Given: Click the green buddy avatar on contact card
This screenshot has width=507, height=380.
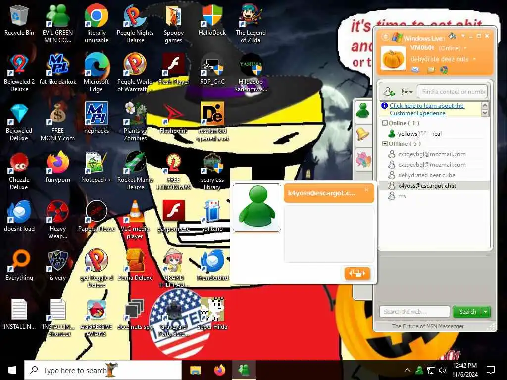Looking at the screenshot, I should (257, 207).
